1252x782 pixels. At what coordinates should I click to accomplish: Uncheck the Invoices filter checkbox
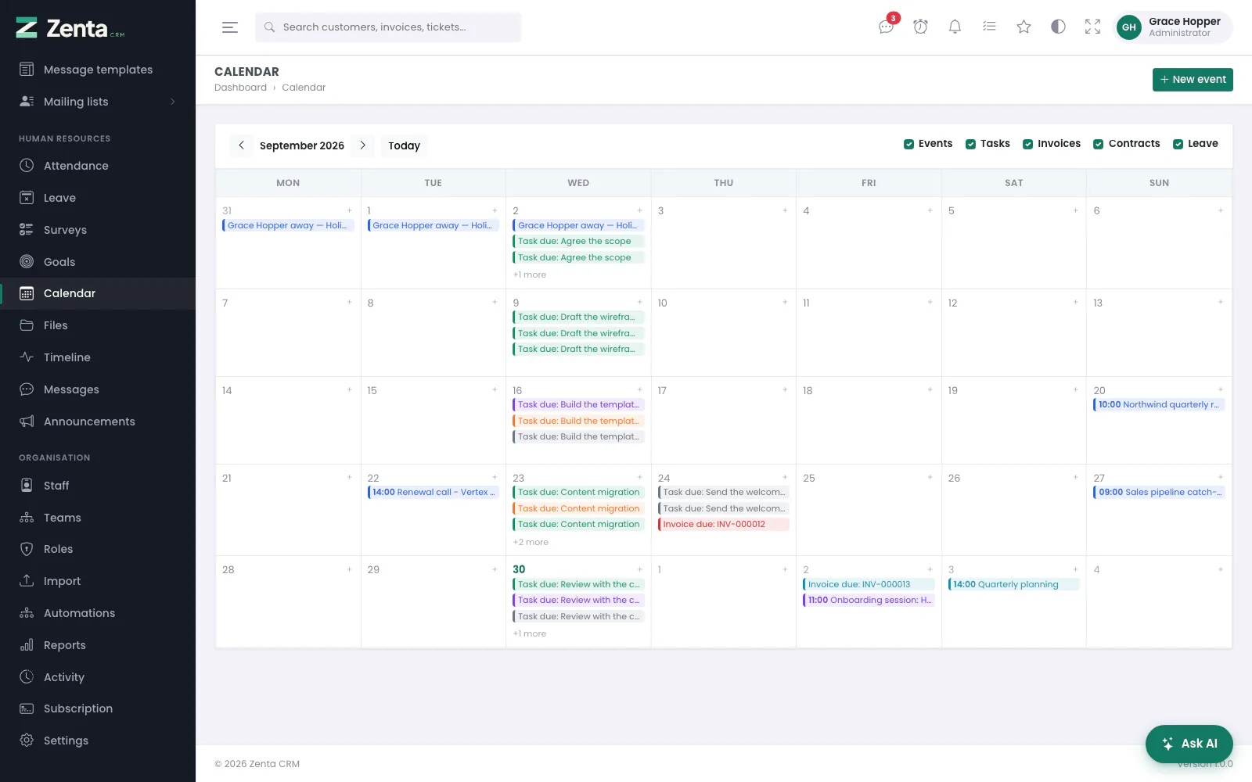point(1027,144)
